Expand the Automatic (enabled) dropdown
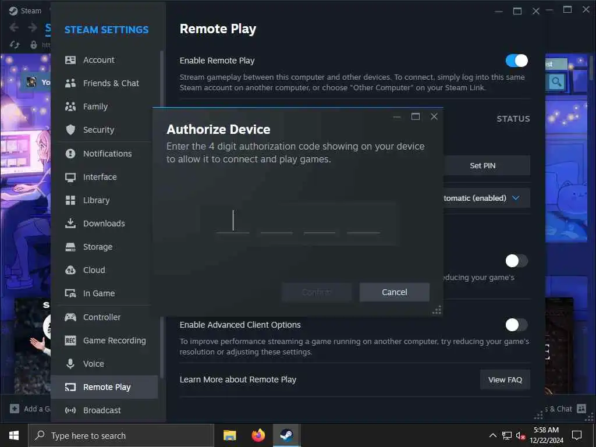 (x=486, y=198)
